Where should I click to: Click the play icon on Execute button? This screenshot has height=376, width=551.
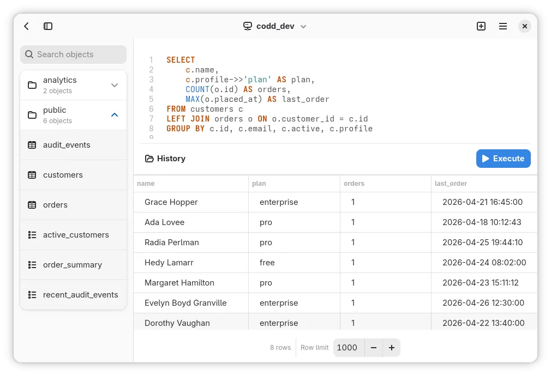click(486, 159)
